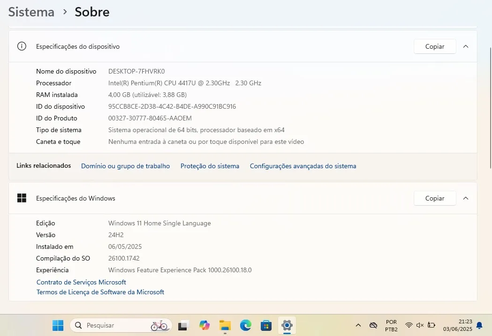Open Task View in the taskbar
The image size is (492, 336).
pos(183,325)
